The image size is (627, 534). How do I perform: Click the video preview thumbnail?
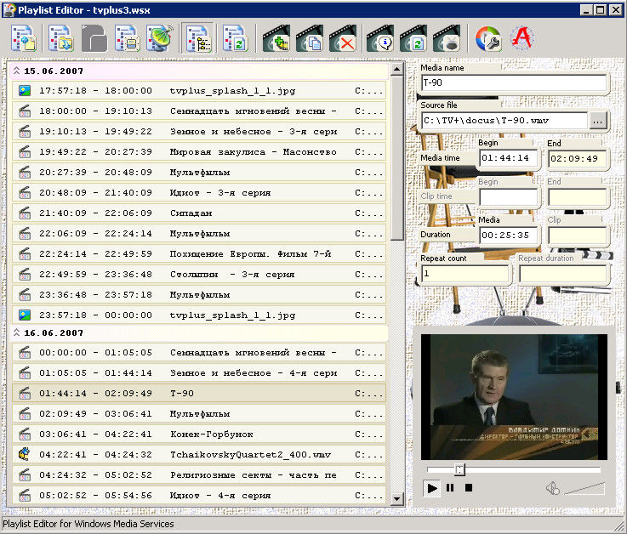coord(514,397)
